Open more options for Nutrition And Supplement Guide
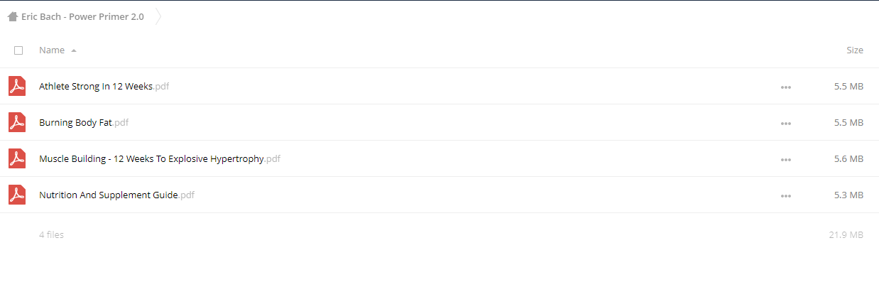This screenshot has height=287, width=879. pos(785,196)
